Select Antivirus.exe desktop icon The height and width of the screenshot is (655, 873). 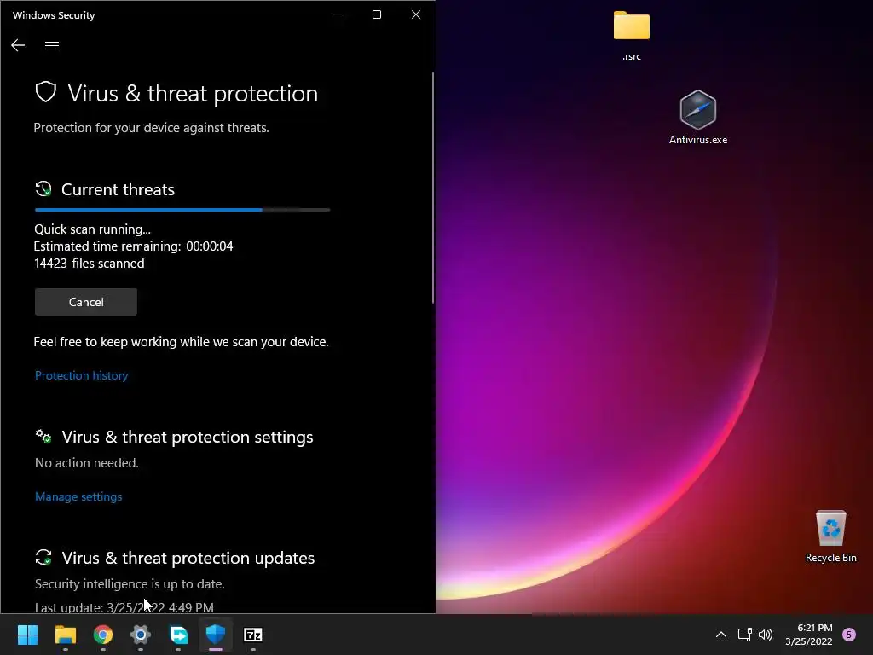tap(698, 118)
